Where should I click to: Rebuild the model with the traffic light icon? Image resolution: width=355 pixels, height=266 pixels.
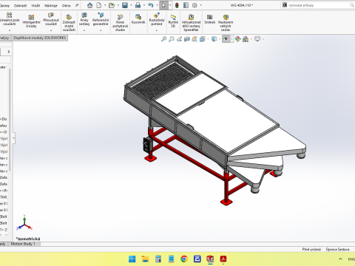[x=177, y=5]
